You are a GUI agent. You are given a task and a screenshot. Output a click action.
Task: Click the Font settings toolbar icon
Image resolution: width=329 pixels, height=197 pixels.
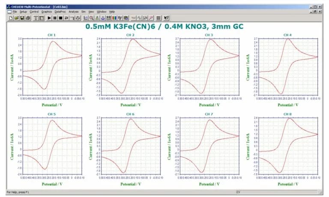tap(120, 18)
